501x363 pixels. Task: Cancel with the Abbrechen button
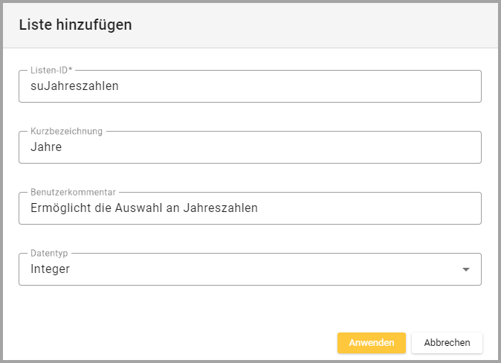point(447,343)
